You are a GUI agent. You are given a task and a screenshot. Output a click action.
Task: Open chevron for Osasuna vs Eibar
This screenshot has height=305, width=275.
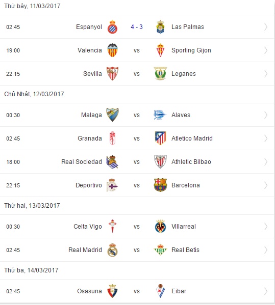tap(266, 291)
